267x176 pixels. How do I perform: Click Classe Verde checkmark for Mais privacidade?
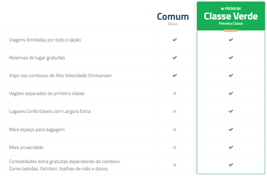[230, 147]
